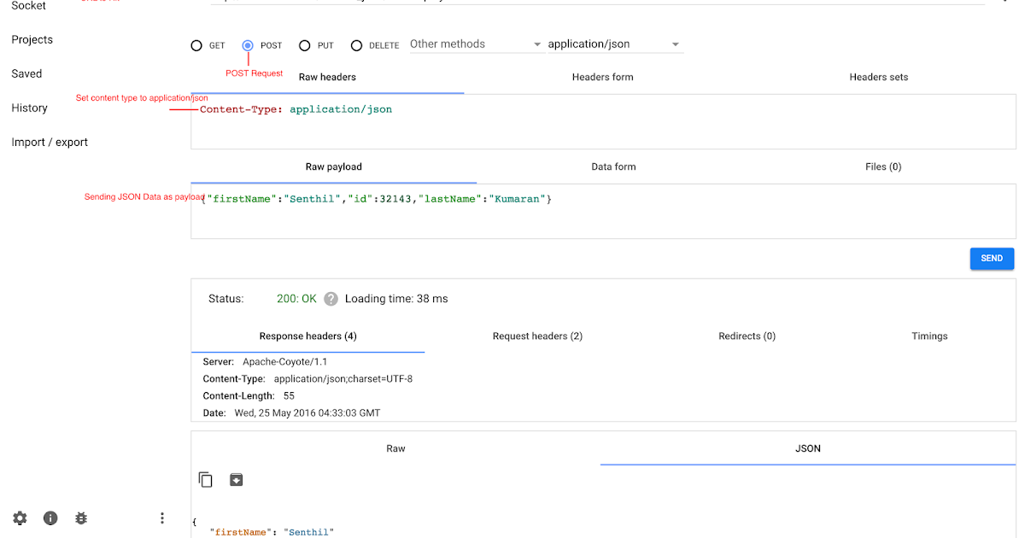1025x538 pixels.
Task: Open the three-dot more options menu
Action: [162, 518]
